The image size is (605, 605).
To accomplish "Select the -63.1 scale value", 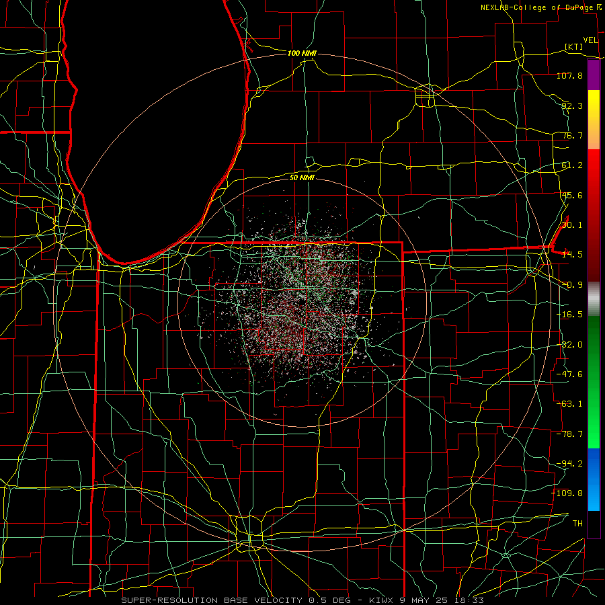I will pyautogui.click(x=569, y=404).
